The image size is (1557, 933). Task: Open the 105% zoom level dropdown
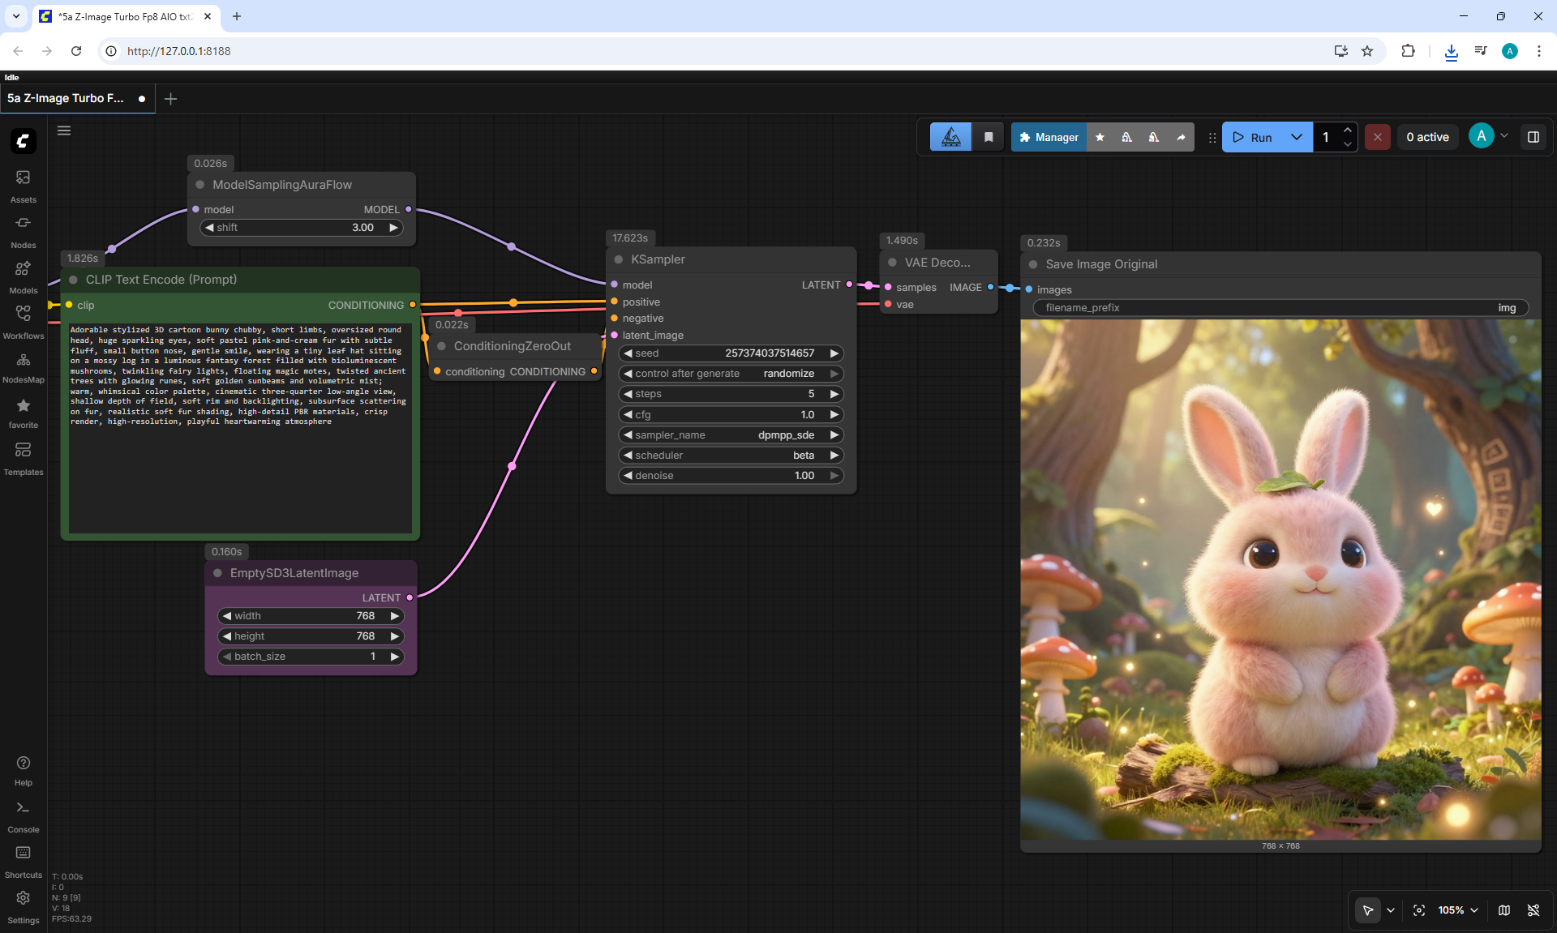1458,910
